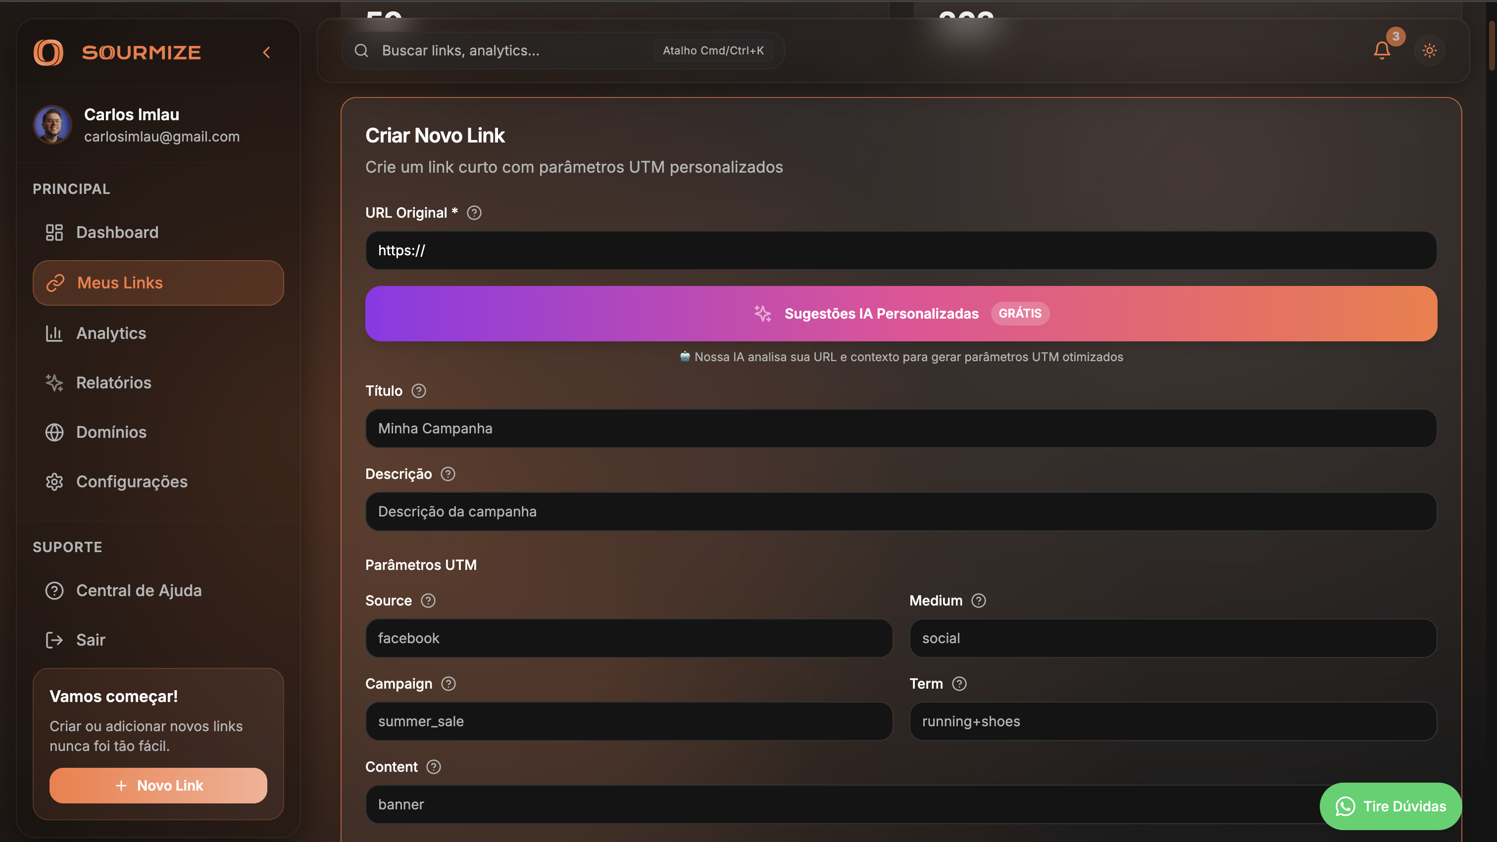Click the Configurações gear icon

(54, 481)
